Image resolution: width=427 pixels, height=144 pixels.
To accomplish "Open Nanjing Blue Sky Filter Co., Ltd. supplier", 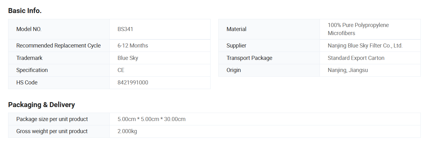I will click(x=365, y=46).
